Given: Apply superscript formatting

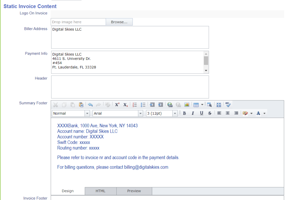Looking at the screenshot, I should point(117,105).
